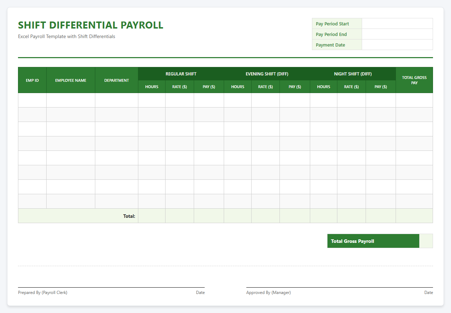Select first data row EMP ID cell
The height and width of the screenshot is (313, 451).
pyautogui.click(x=32, y=100)
